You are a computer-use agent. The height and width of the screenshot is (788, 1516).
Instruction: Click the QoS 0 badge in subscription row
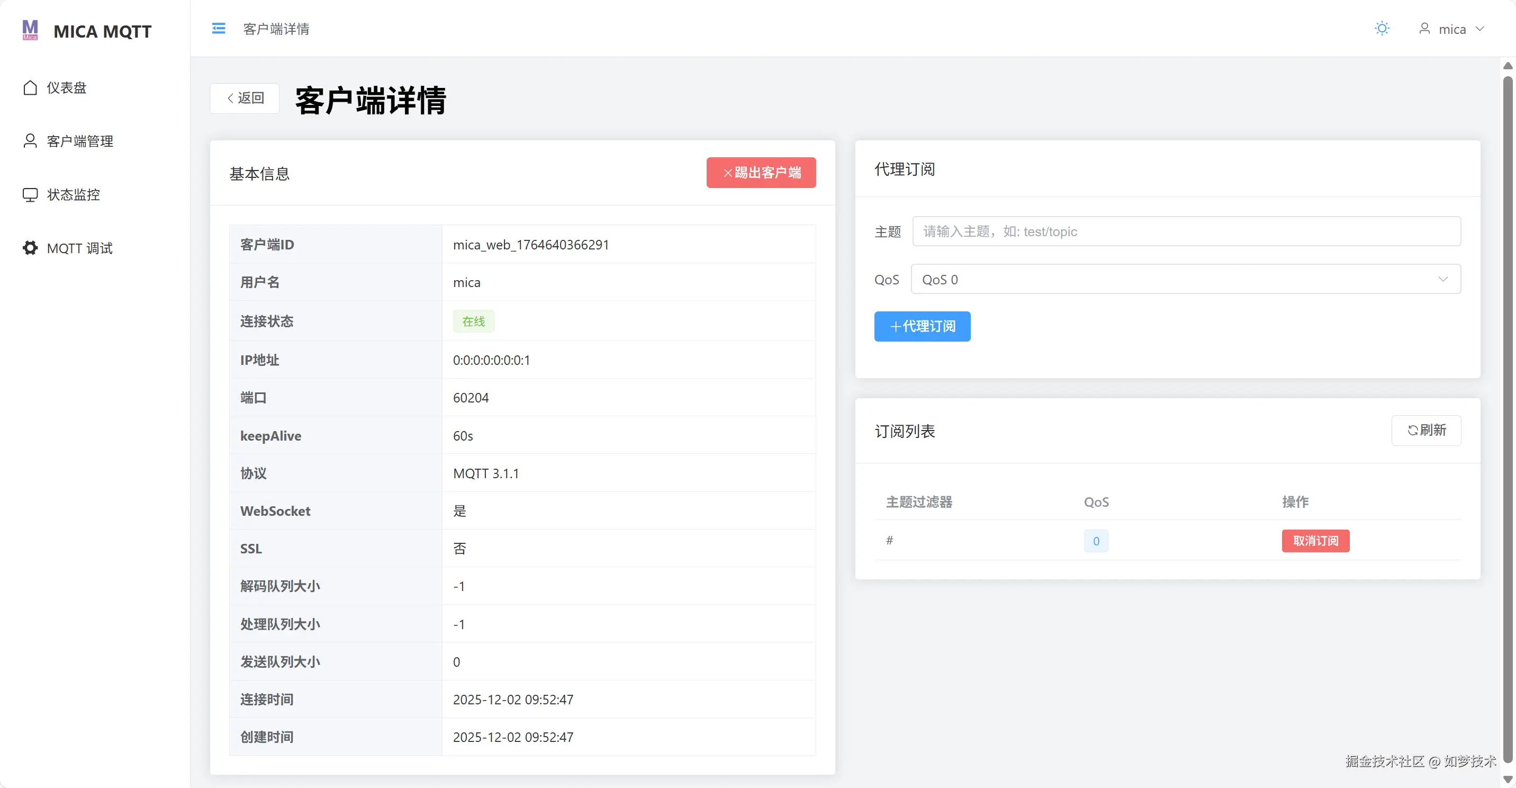click(1096, 541)
